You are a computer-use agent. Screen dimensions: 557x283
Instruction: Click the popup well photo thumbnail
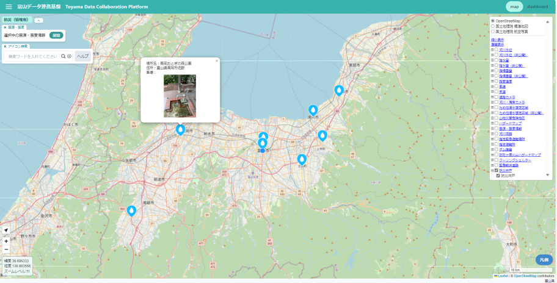(x=180, y=96)
